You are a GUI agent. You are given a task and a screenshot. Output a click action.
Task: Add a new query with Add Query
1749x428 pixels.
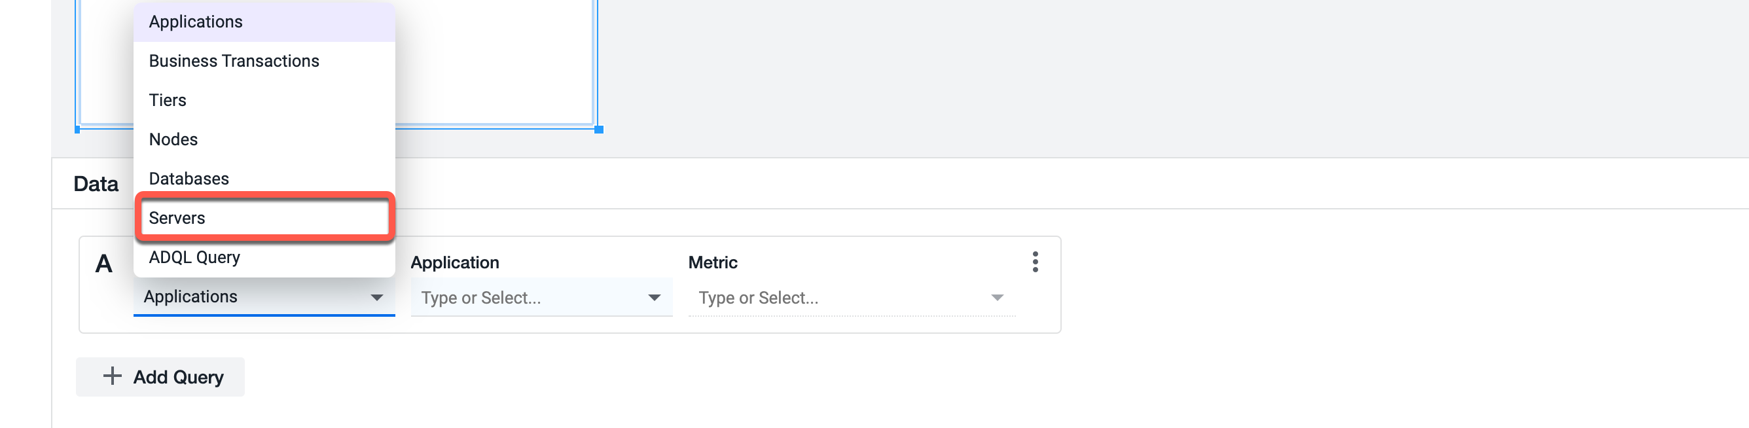point(160,377)
